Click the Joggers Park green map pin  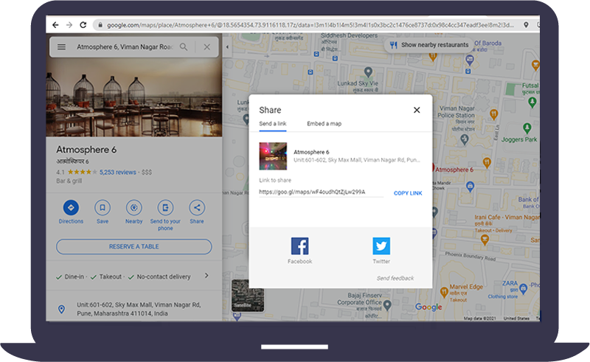click(x=527, y=129)
